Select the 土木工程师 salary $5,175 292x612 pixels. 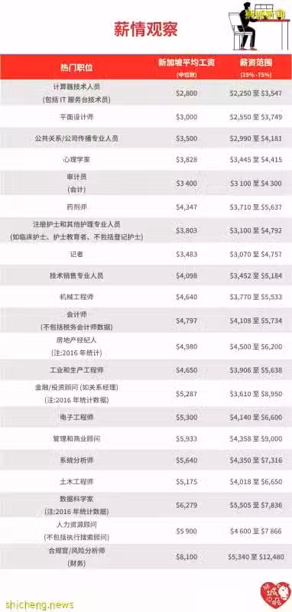(x=187, y=482)
